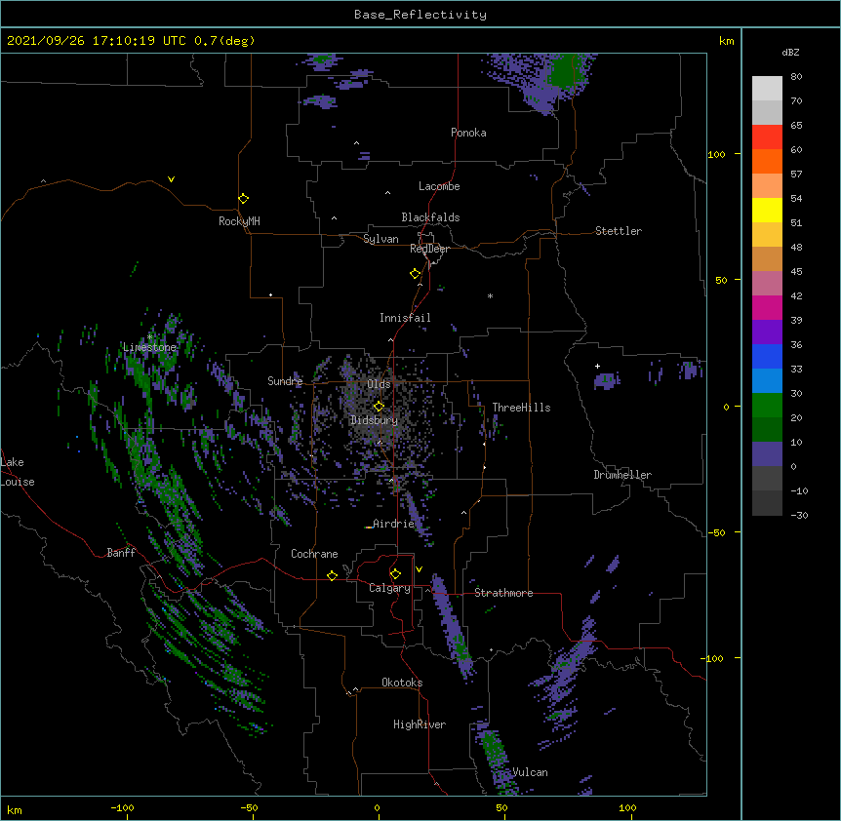The height and width of the screenshot is (821, 841).
Task: Click the yellow marker above Calgary
Action: point(395,574)
